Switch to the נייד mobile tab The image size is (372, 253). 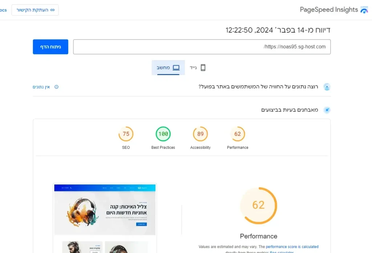click(x=198, y=68)
